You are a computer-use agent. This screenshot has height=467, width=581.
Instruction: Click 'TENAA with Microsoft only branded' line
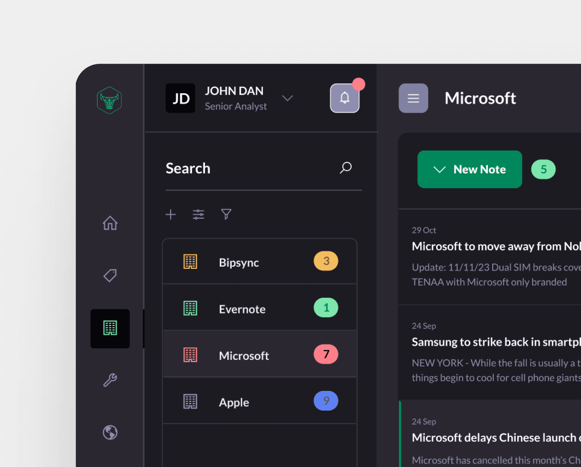(x=489, y=282)
